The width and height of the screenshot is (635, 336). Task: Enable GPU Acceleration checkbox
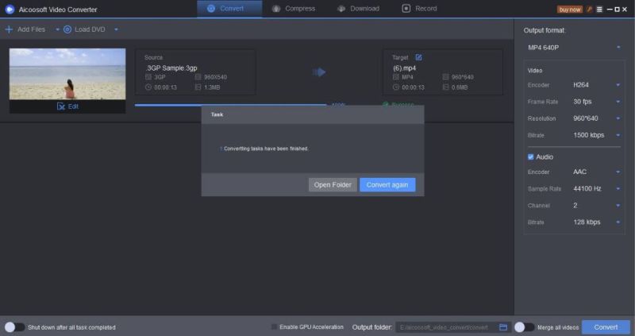275,327
